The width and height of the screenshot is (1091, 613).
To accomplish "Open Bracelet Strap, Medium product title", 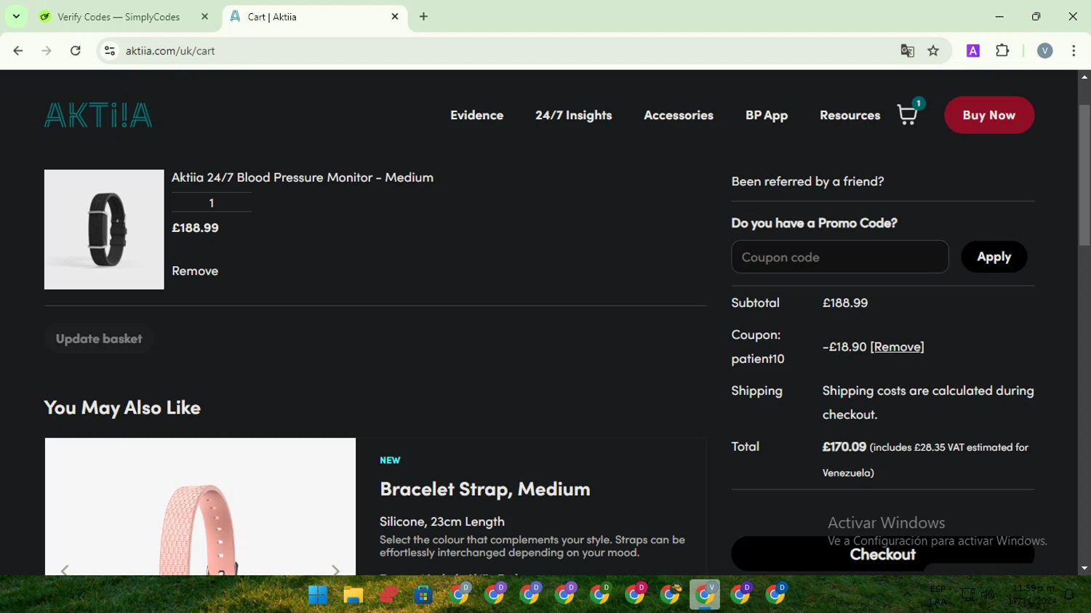I will coord(485,489).
